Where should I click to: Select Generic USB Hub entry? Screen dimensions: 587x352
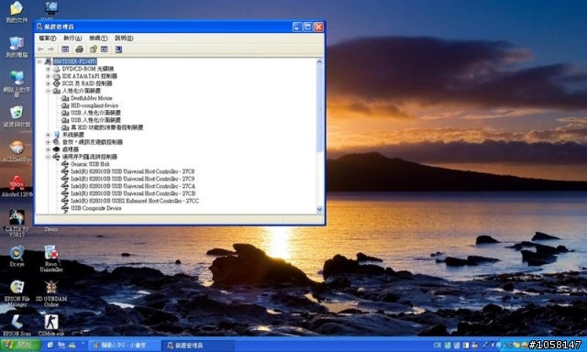(x=90, y=164)
